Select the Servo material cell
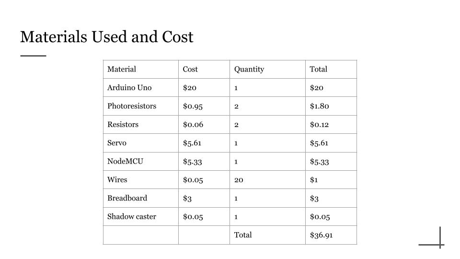This screenshot has height=259, width=460. (141, 143)
